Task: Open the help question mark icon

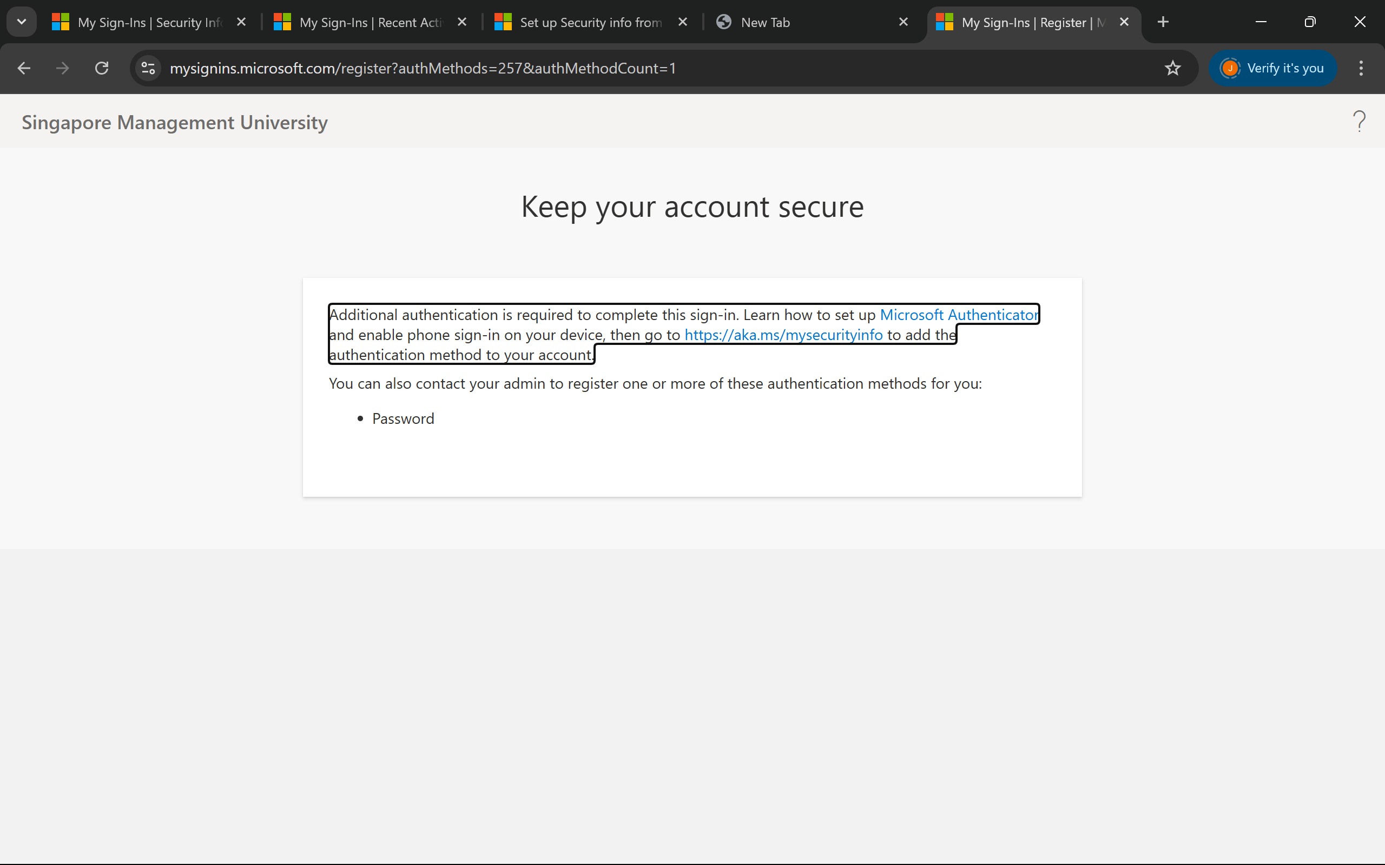Action: tap(1359, 121)
